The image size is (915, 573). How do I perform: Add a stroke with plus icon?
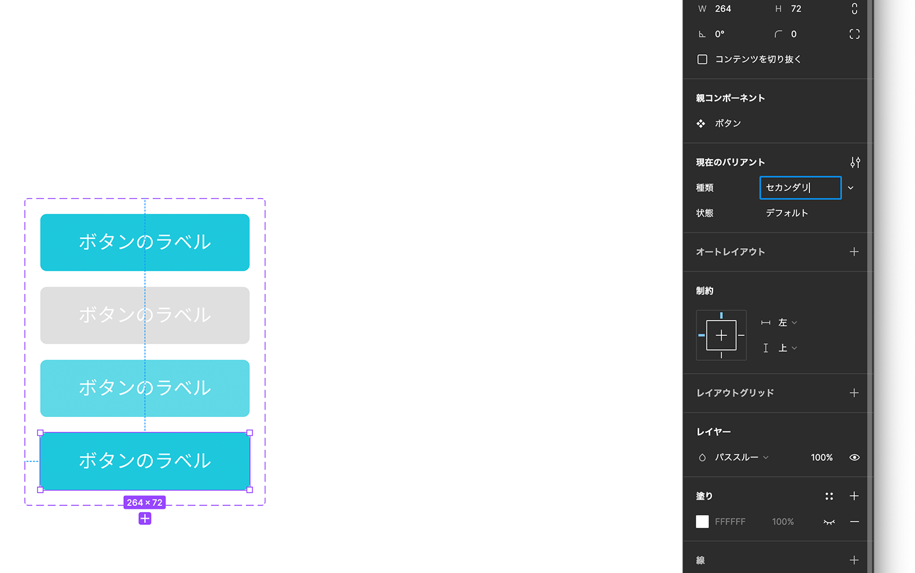point(854,560)
